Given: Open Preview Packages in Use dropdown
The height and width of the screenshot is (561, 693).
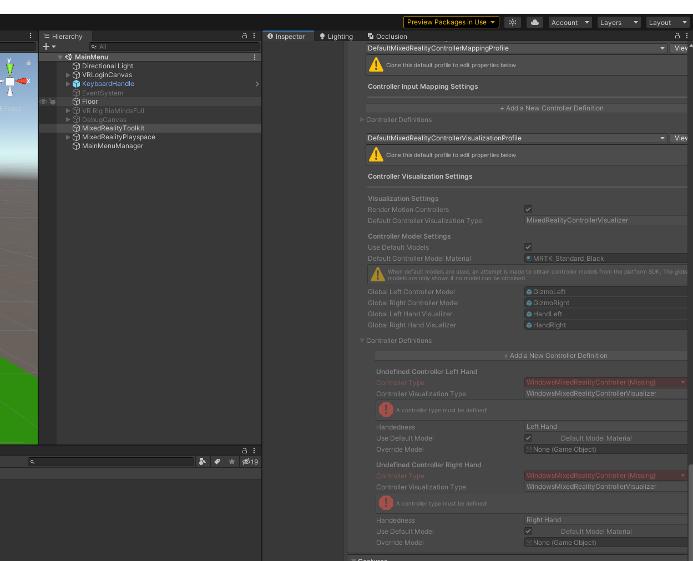Looking at the screenshot, I should (x=451, y=22).
